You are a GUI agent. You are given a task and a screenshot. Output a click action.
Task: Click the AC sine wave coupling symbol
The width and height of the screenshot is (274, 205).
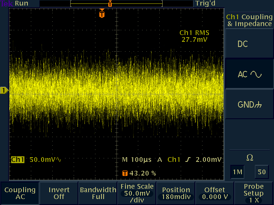point(256,74)
